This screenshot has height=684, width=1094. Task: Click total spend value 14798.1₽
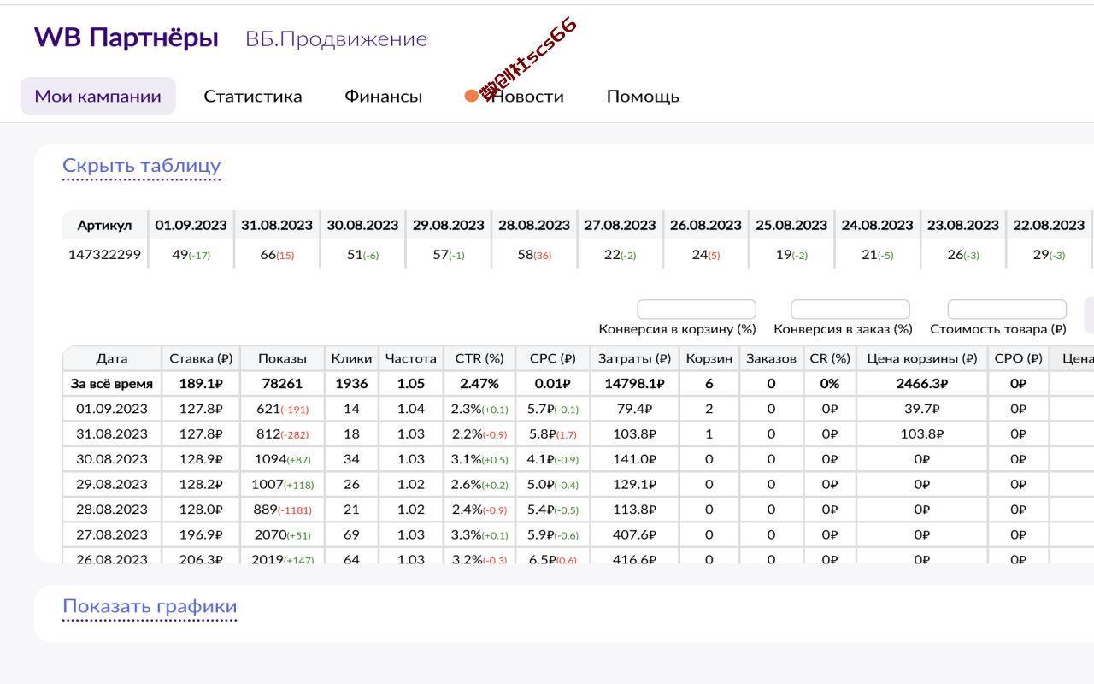[x=634, y=384]
